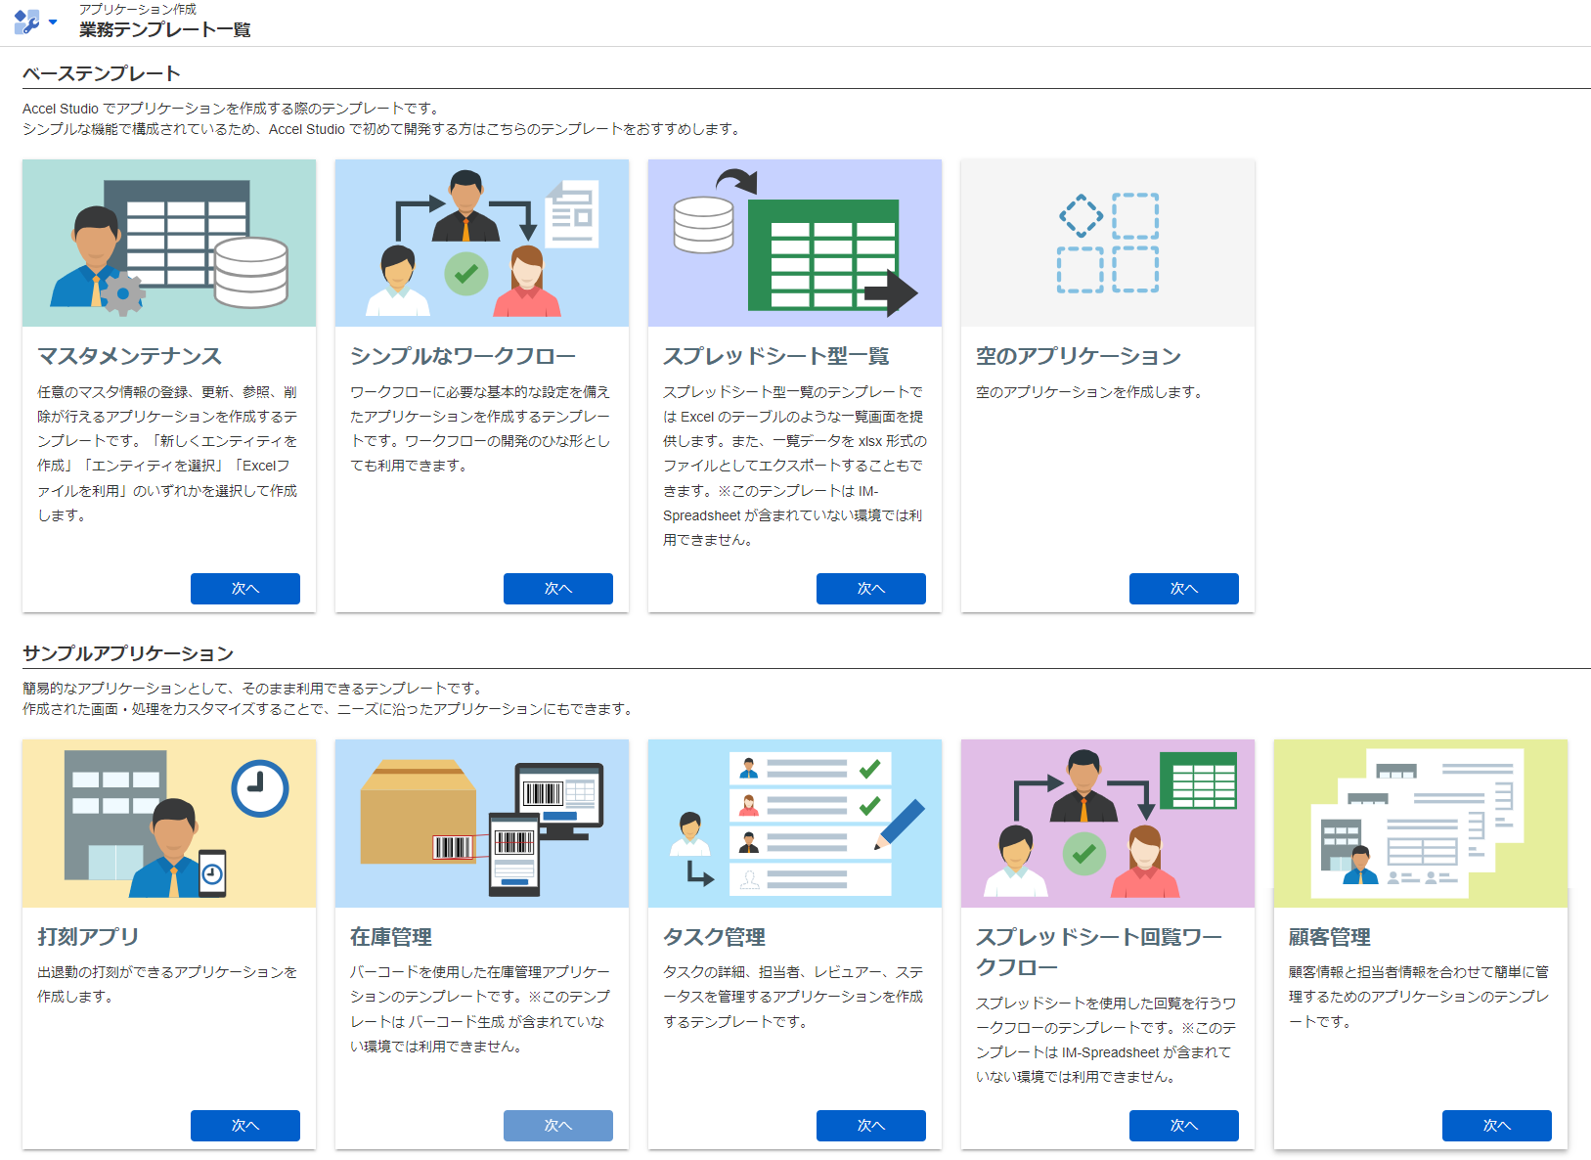The height and width of the screenshot is (1160, 1591).
Task: Select the タスク管理 card title
Action: point(715,937)
